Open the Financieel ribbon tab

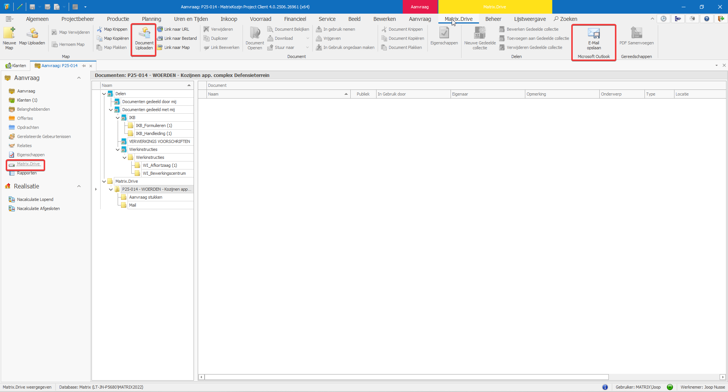295,19
